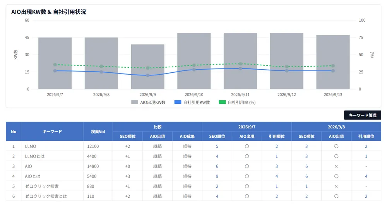The width and height of the screenshot is (387, 207).
Task: Select the AIOとは keyword cell
Action: click(x=52, y=176)
